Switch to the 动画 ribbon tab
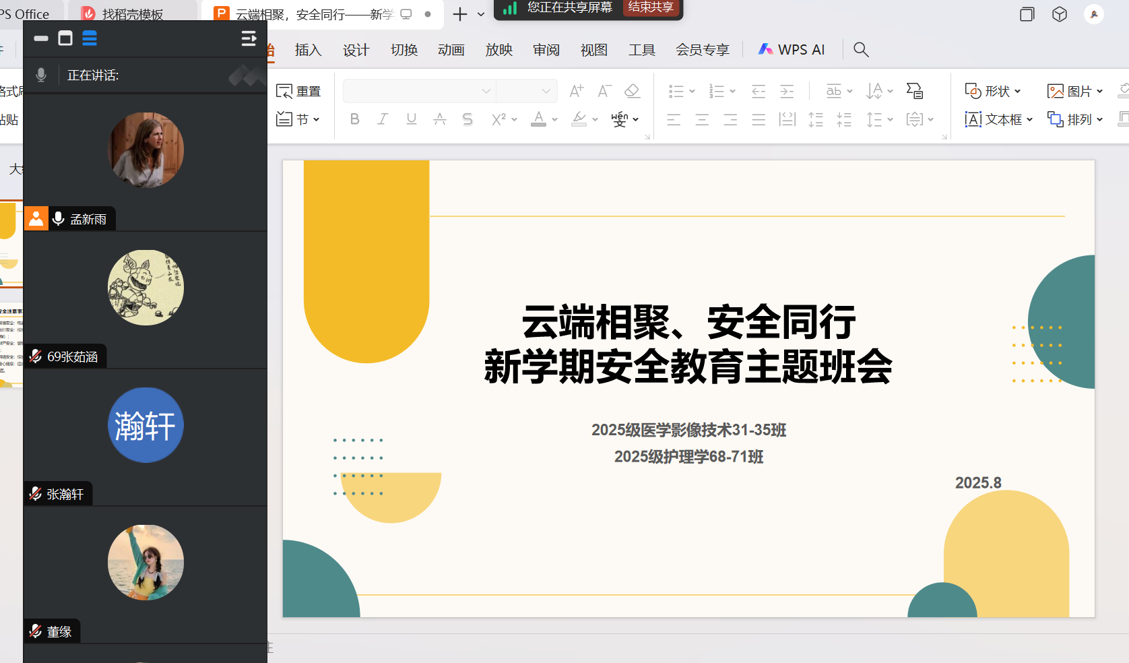 [451, 50]
